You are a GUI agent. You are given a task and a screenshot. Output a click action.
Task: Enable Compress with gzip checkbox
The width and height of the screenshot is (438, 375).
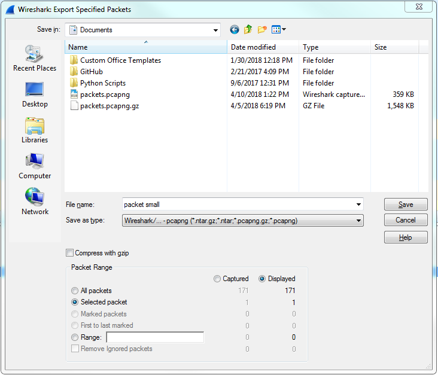(x=70, y=253)
